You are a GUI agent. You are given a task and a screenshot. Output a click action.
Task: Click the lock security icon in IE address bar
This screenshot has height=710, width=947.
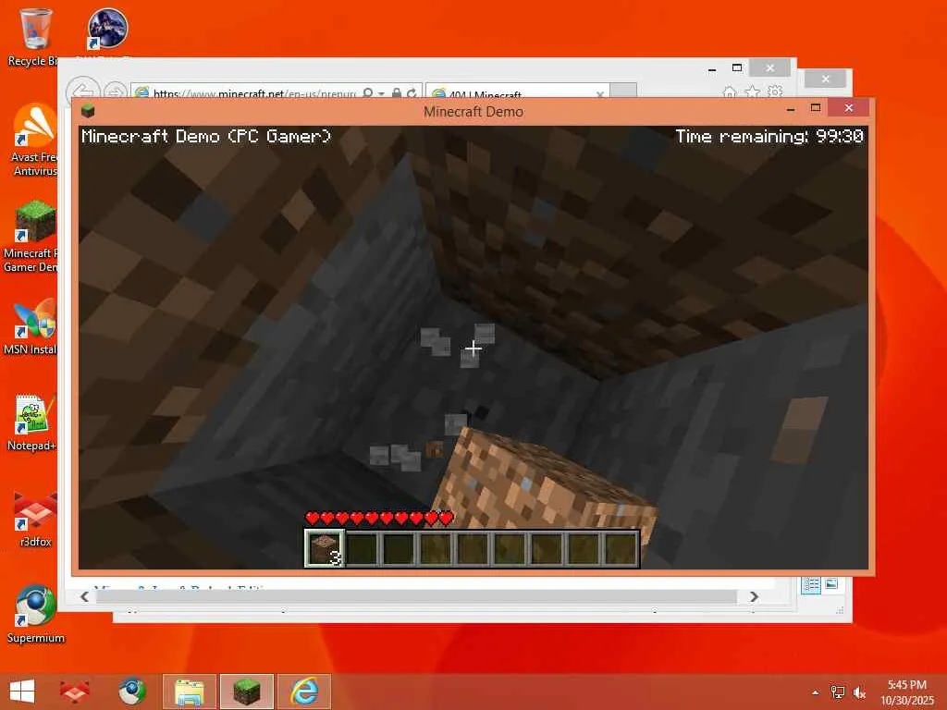[396, 93]
